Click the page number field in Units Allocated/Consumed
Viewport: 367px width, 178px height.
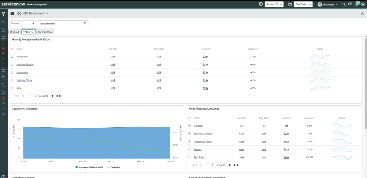tap(210, 165)
